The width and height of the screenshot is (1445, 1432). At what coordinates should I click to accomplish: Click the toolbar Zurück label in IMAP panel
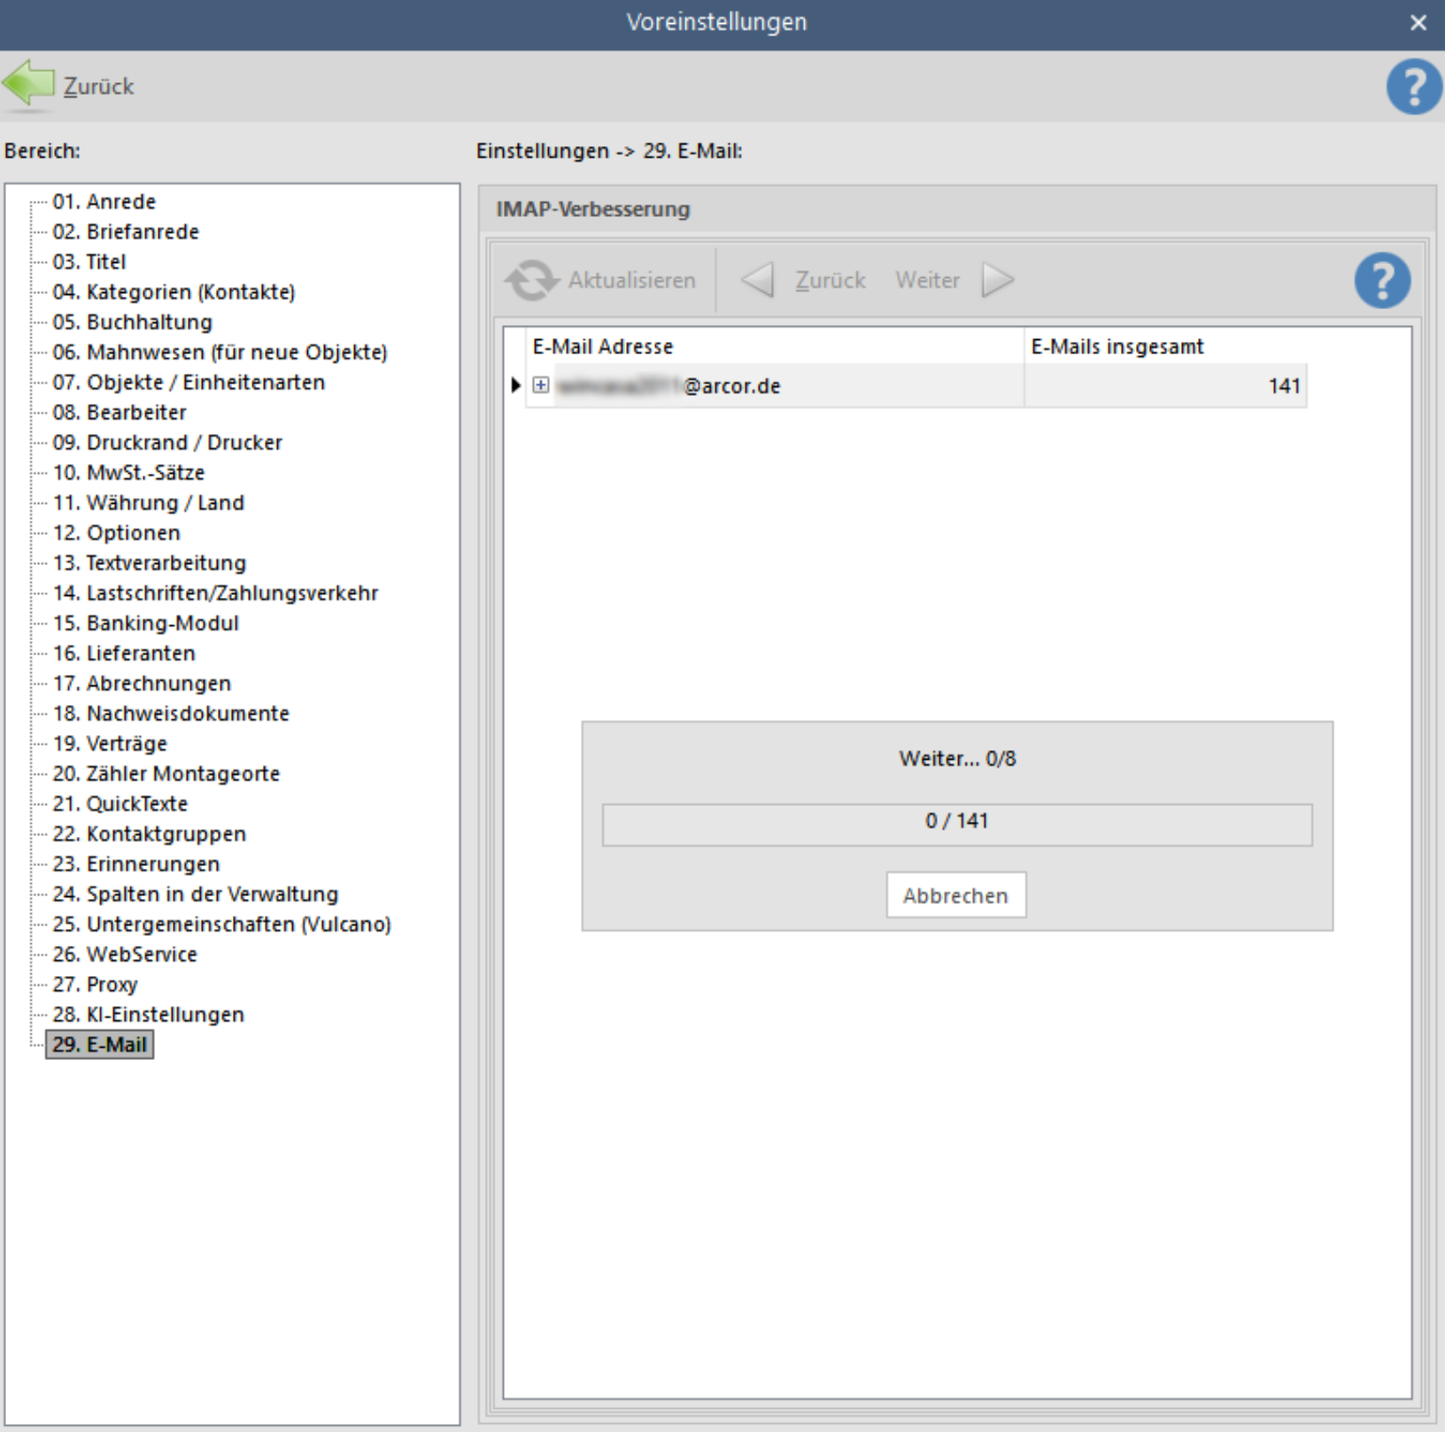click(830, 280)
